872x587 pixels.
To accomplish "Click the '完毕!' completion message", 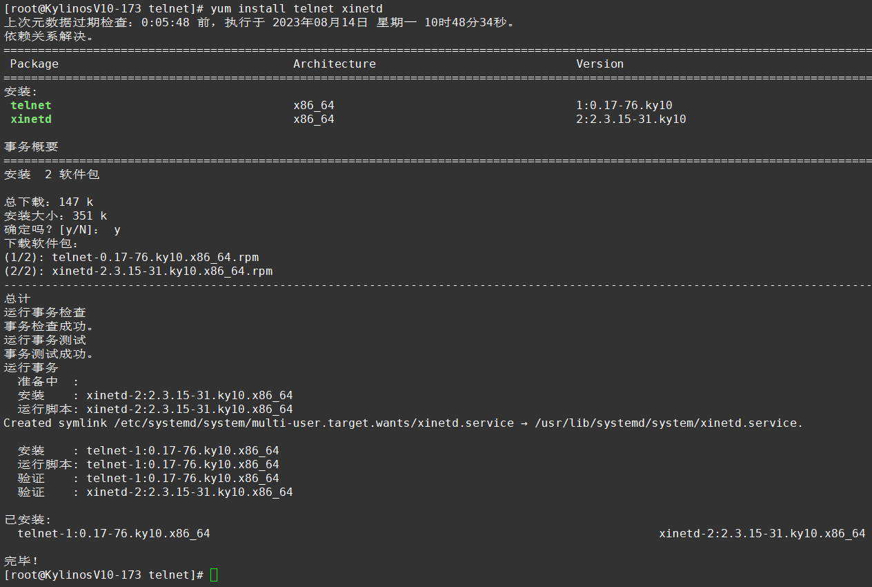I will (21, 561).
